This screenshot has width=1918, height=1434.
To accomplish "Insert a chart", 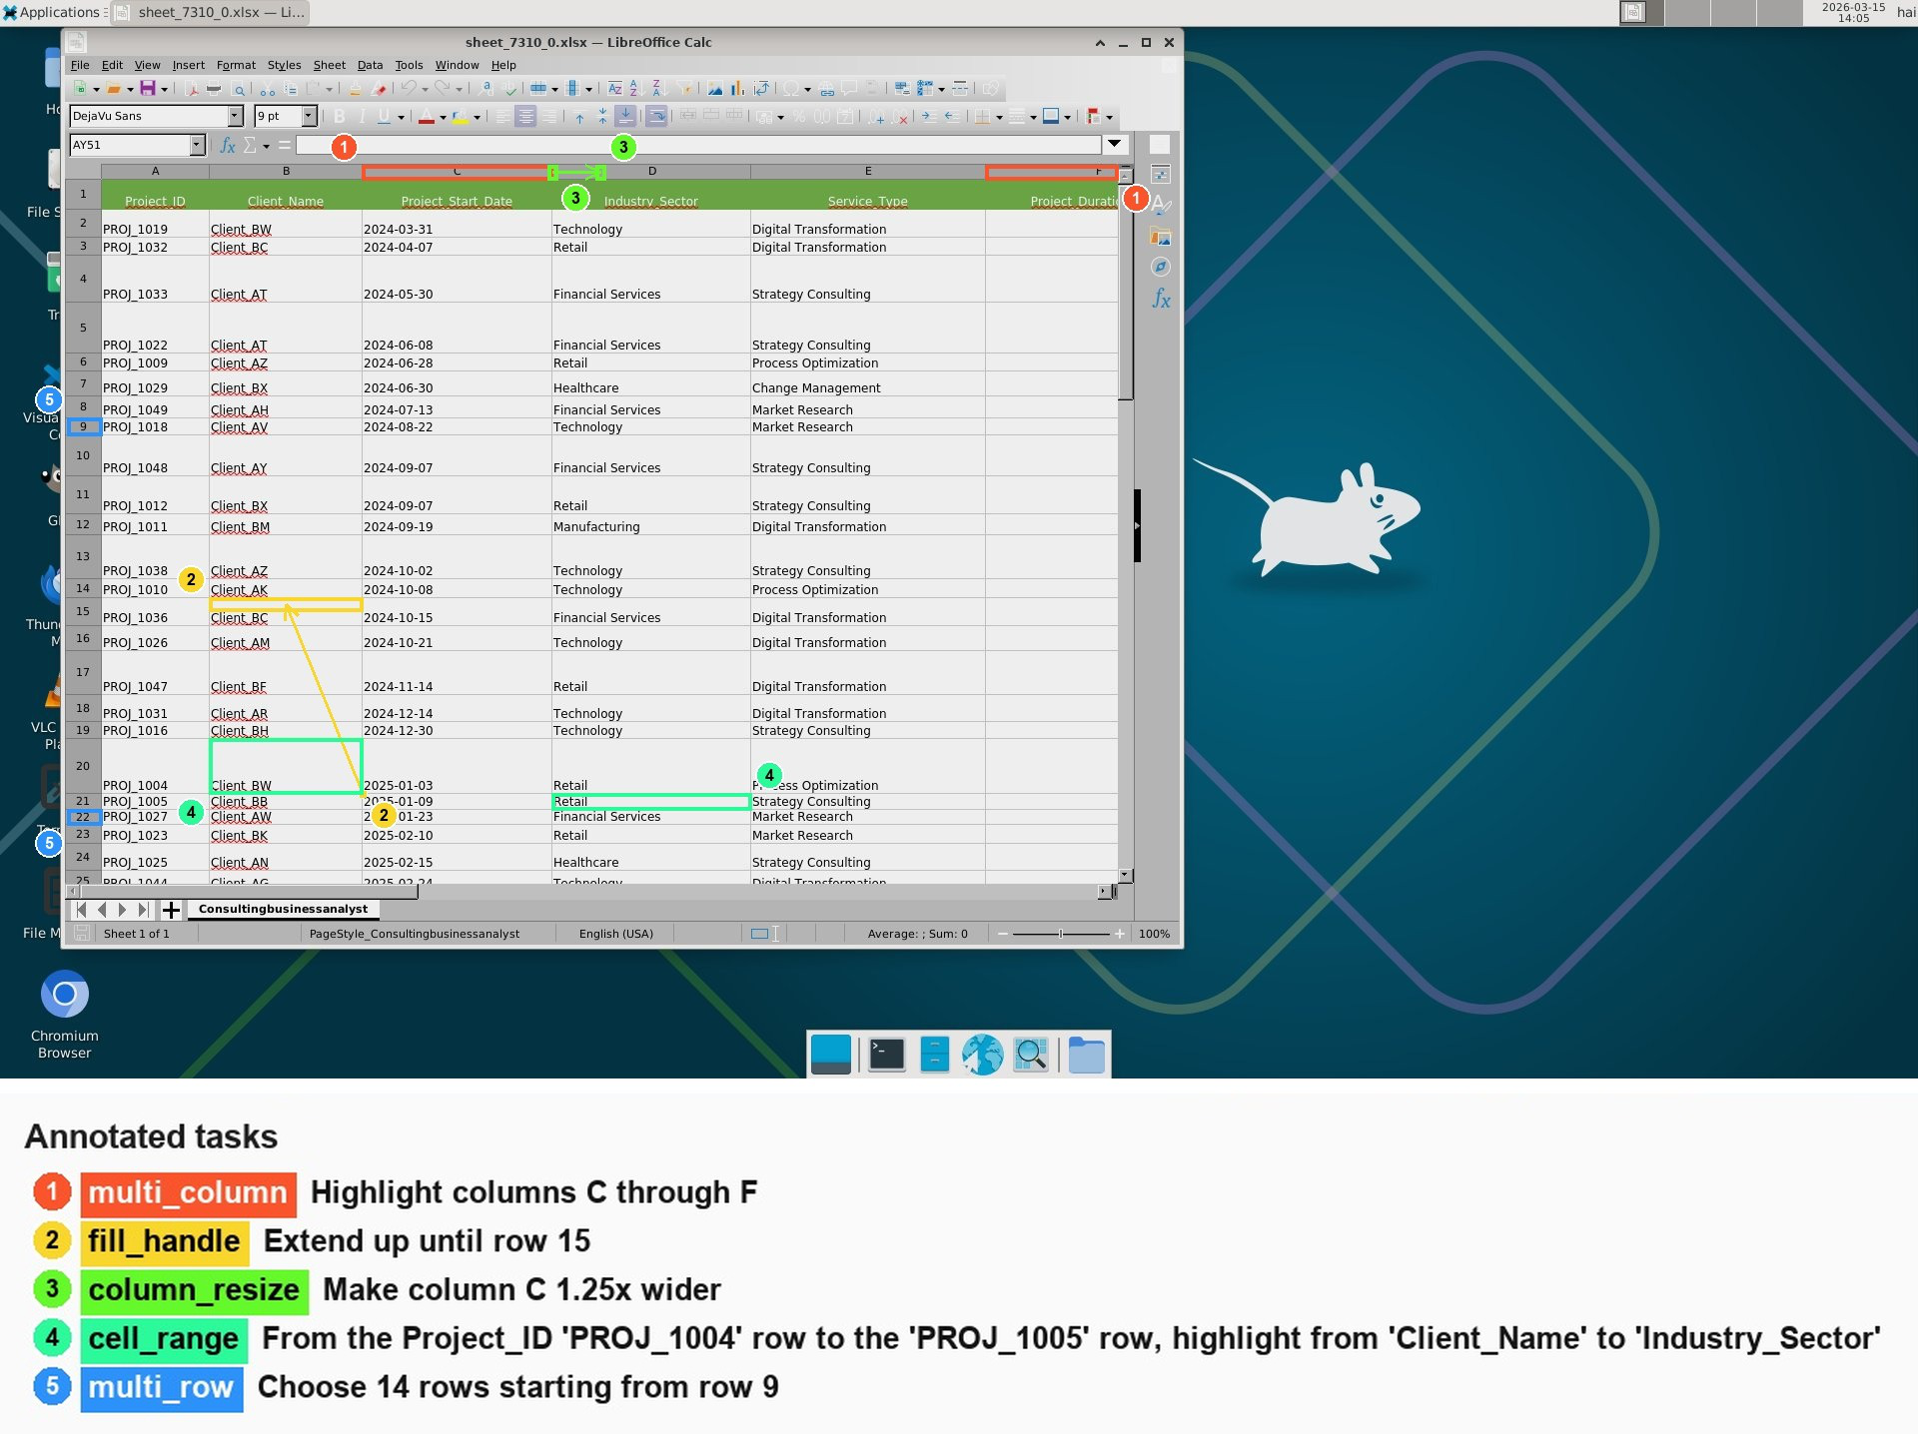I will coord(738,89).
